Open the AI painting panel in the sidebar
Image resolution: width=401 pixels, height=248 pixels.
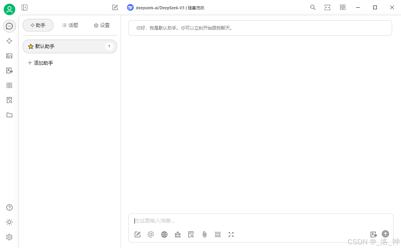(x=9, y=56)
